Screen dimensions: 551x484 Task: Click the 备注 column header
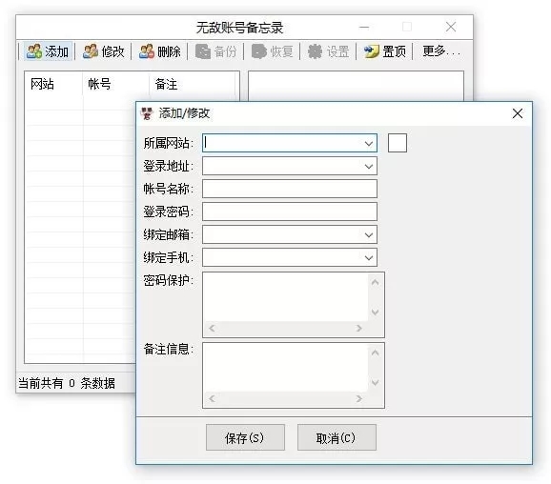click(192, 84)
